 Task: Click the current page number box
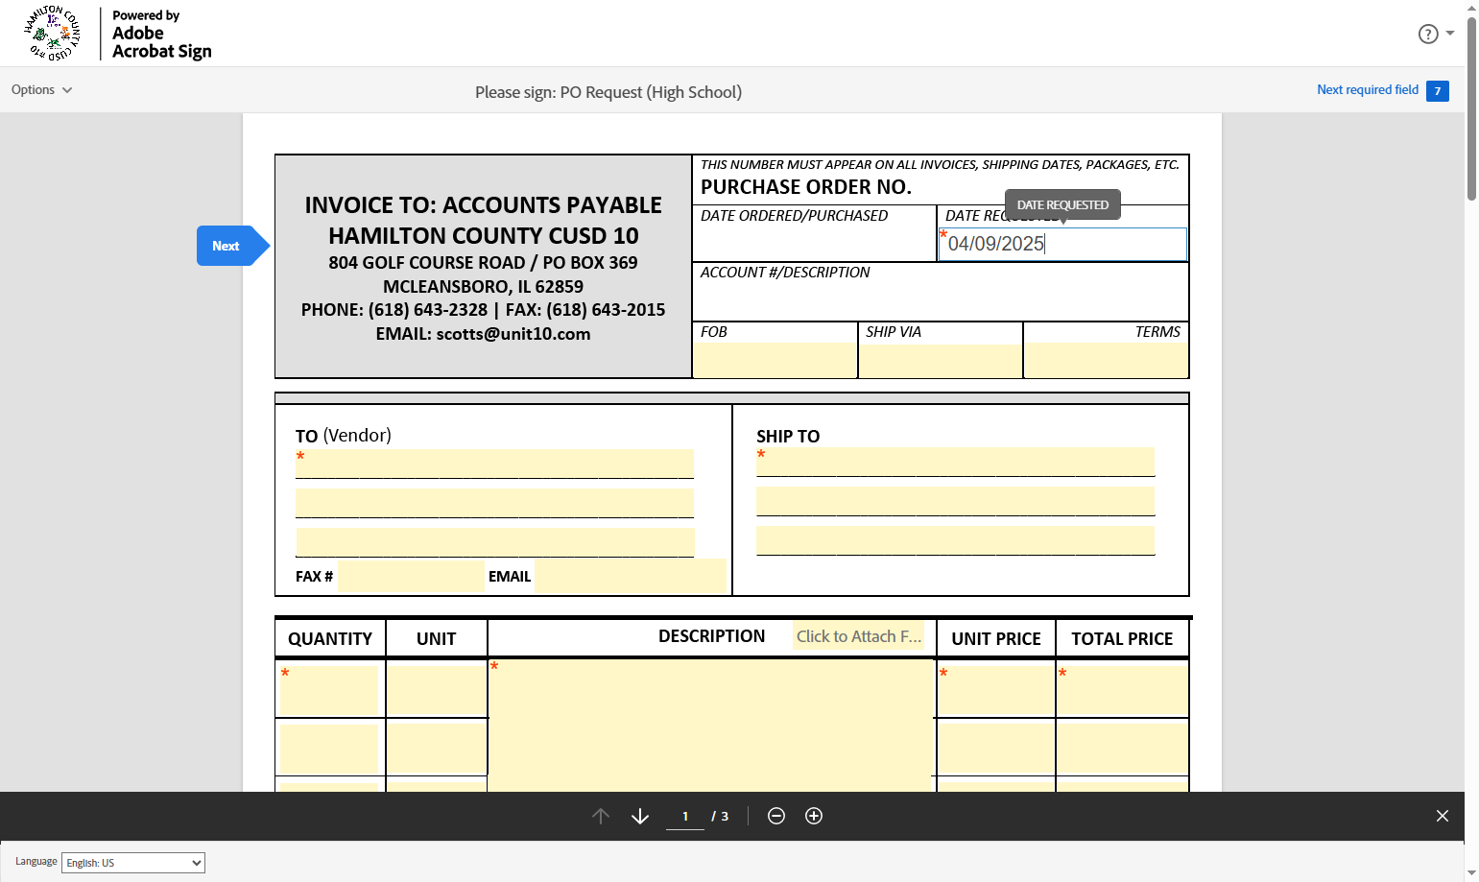685,816
